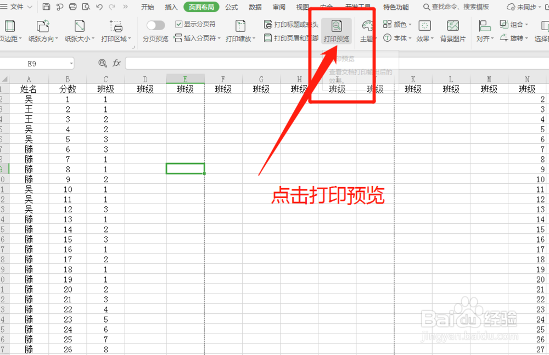The width and height of the screenshot is (549, 355).
Task: Click cell B11 with value 10
Action: coord(68,189)
